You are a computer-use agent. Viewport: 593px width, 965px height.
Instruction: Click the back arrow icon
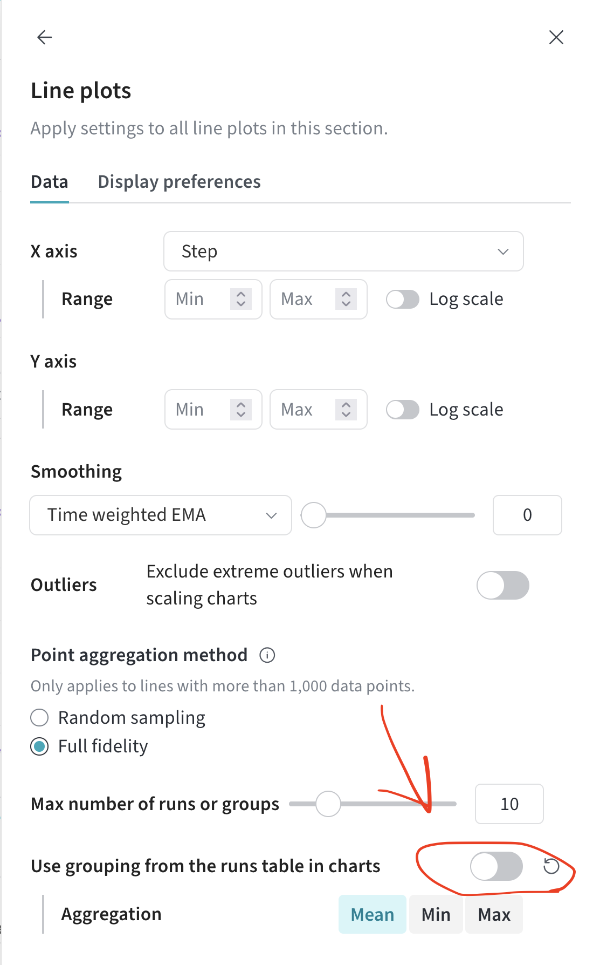[44, 37]
